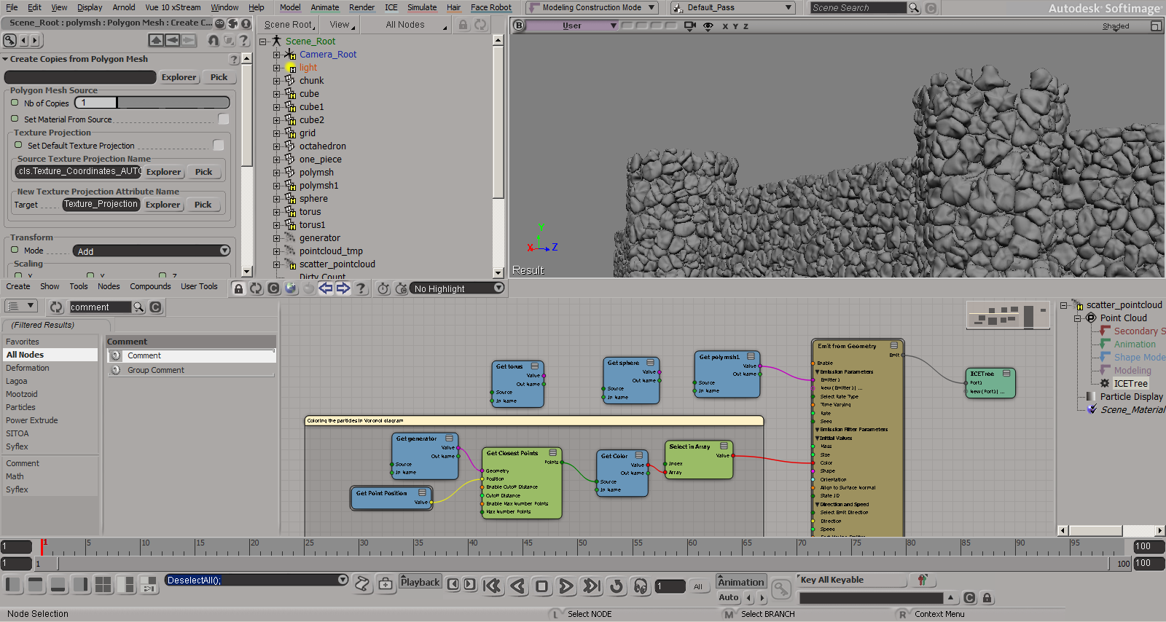Go to last frame in playback controls
Viewport: 1166px width, 622px height.
click(591, 586)
